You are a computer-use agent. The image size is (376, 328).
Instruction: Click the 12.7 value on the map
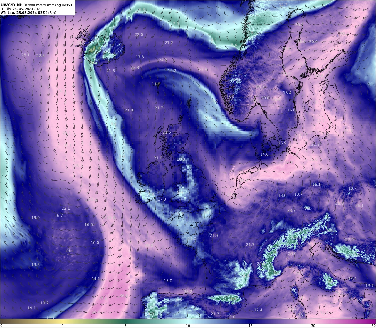pyautogui.click(x=283, y=4)
